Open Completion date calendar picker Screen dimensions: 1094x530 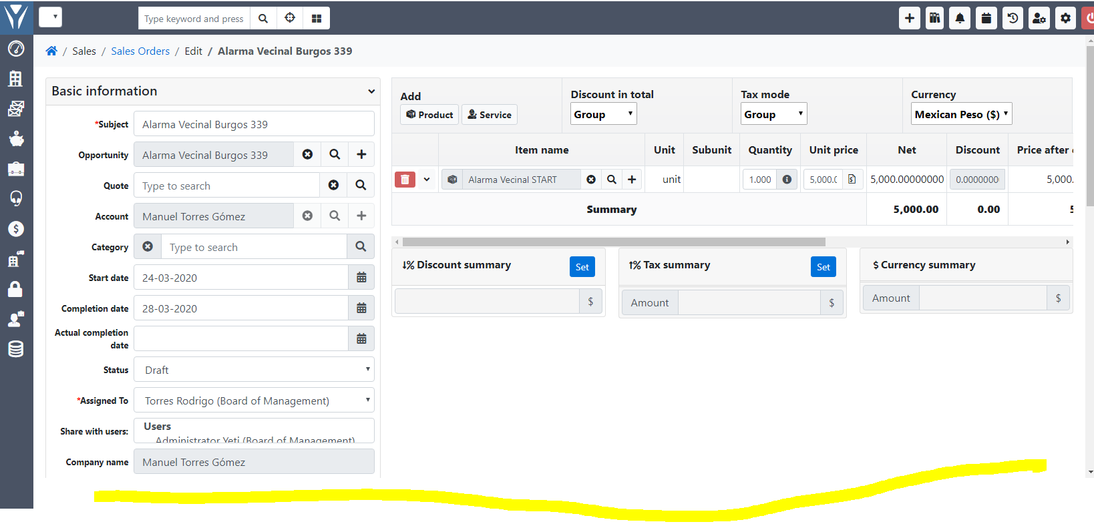361,308
